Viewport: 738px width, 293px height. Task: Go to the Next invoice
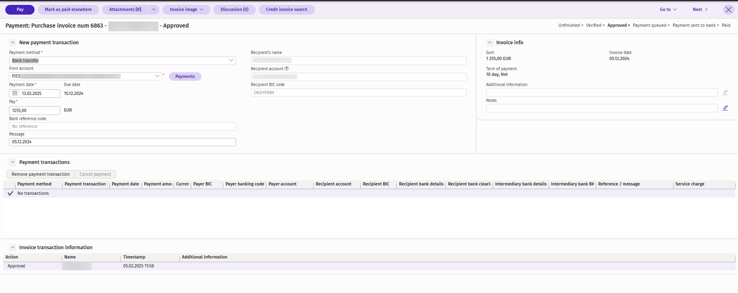pos(700,9)
